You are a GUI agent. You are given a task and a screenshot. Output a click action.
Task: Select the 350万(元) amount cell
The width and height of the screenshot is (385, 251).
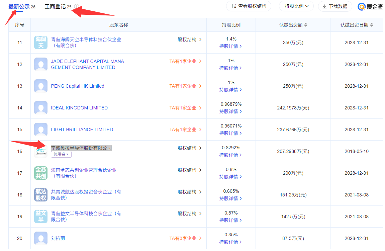tap(293, 43)
